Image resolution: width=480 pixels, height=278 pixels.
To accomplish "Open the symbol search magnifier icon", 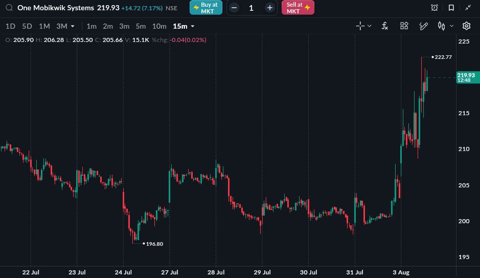I will click(9, 8).
